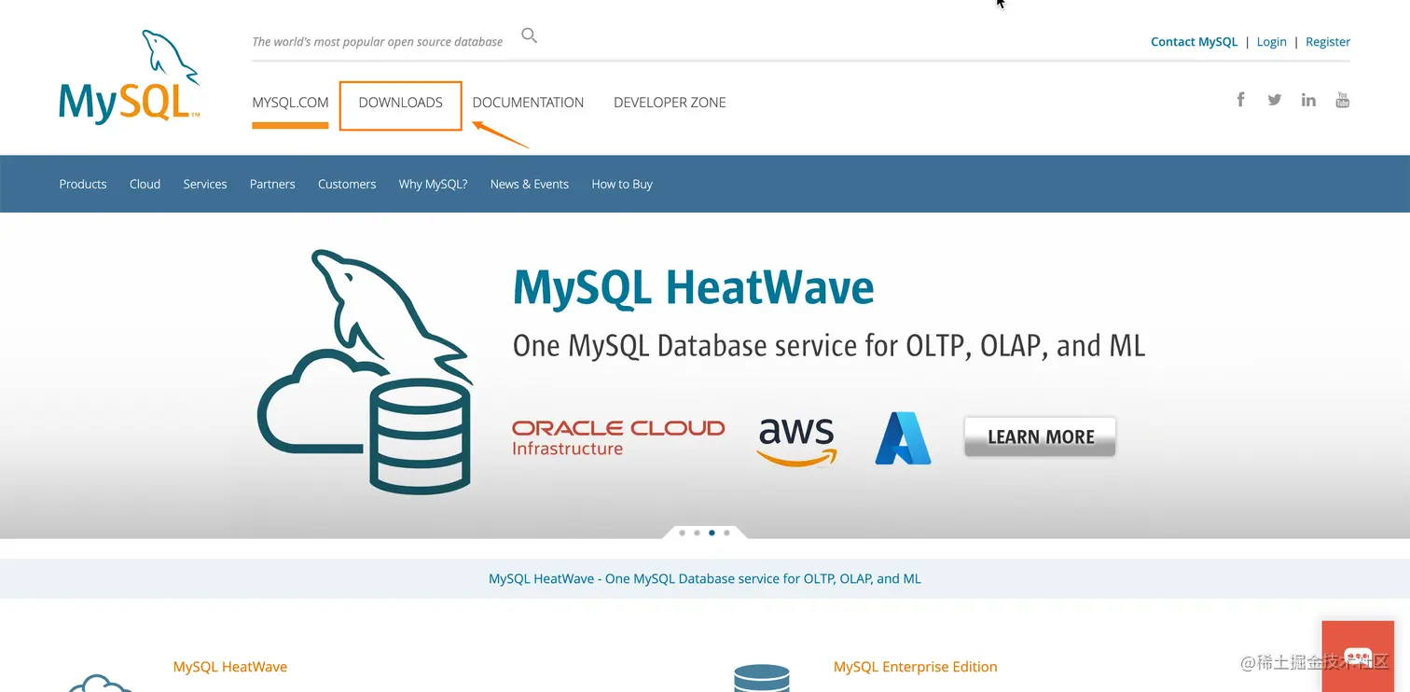Select the second carousel dot

pos(698,533)
